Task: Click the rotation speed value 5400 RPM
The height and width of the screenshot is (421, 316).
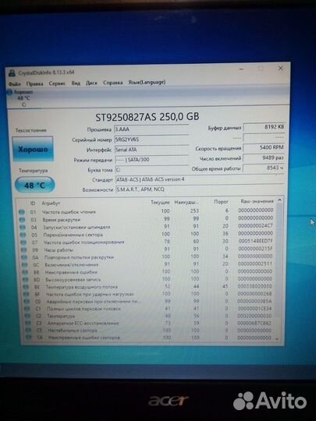Action: pos(264,147)
